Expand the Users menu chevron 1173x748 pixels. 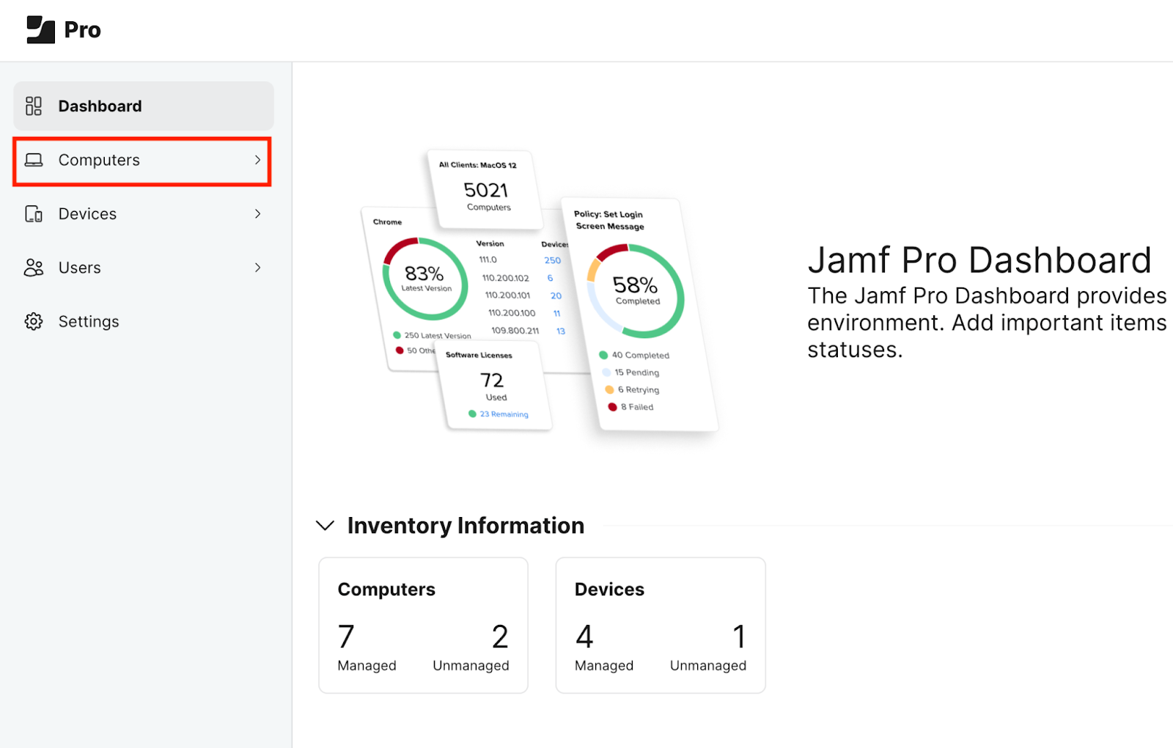pyautogui.click(x=257, y=268)
